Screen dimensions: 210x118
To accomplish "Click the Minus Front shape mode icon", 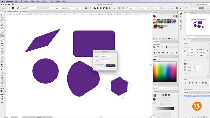I will [158, 47].
